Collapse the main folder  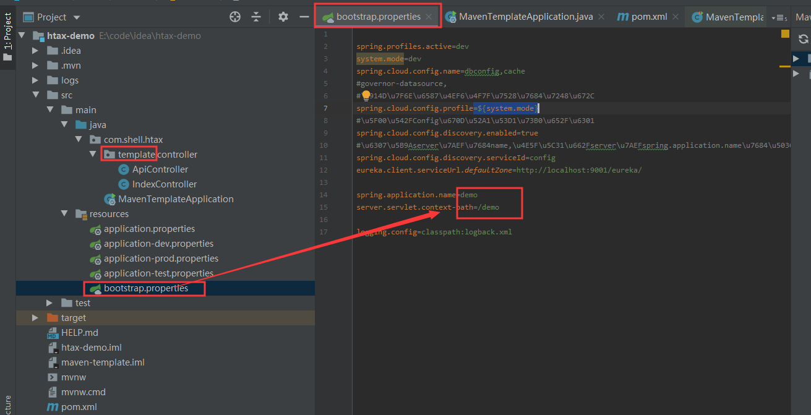(x=50, y=110)
